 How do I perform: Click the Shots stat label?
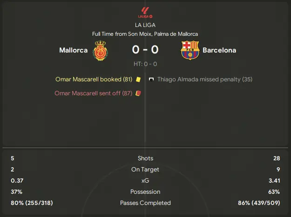[145, 158]
